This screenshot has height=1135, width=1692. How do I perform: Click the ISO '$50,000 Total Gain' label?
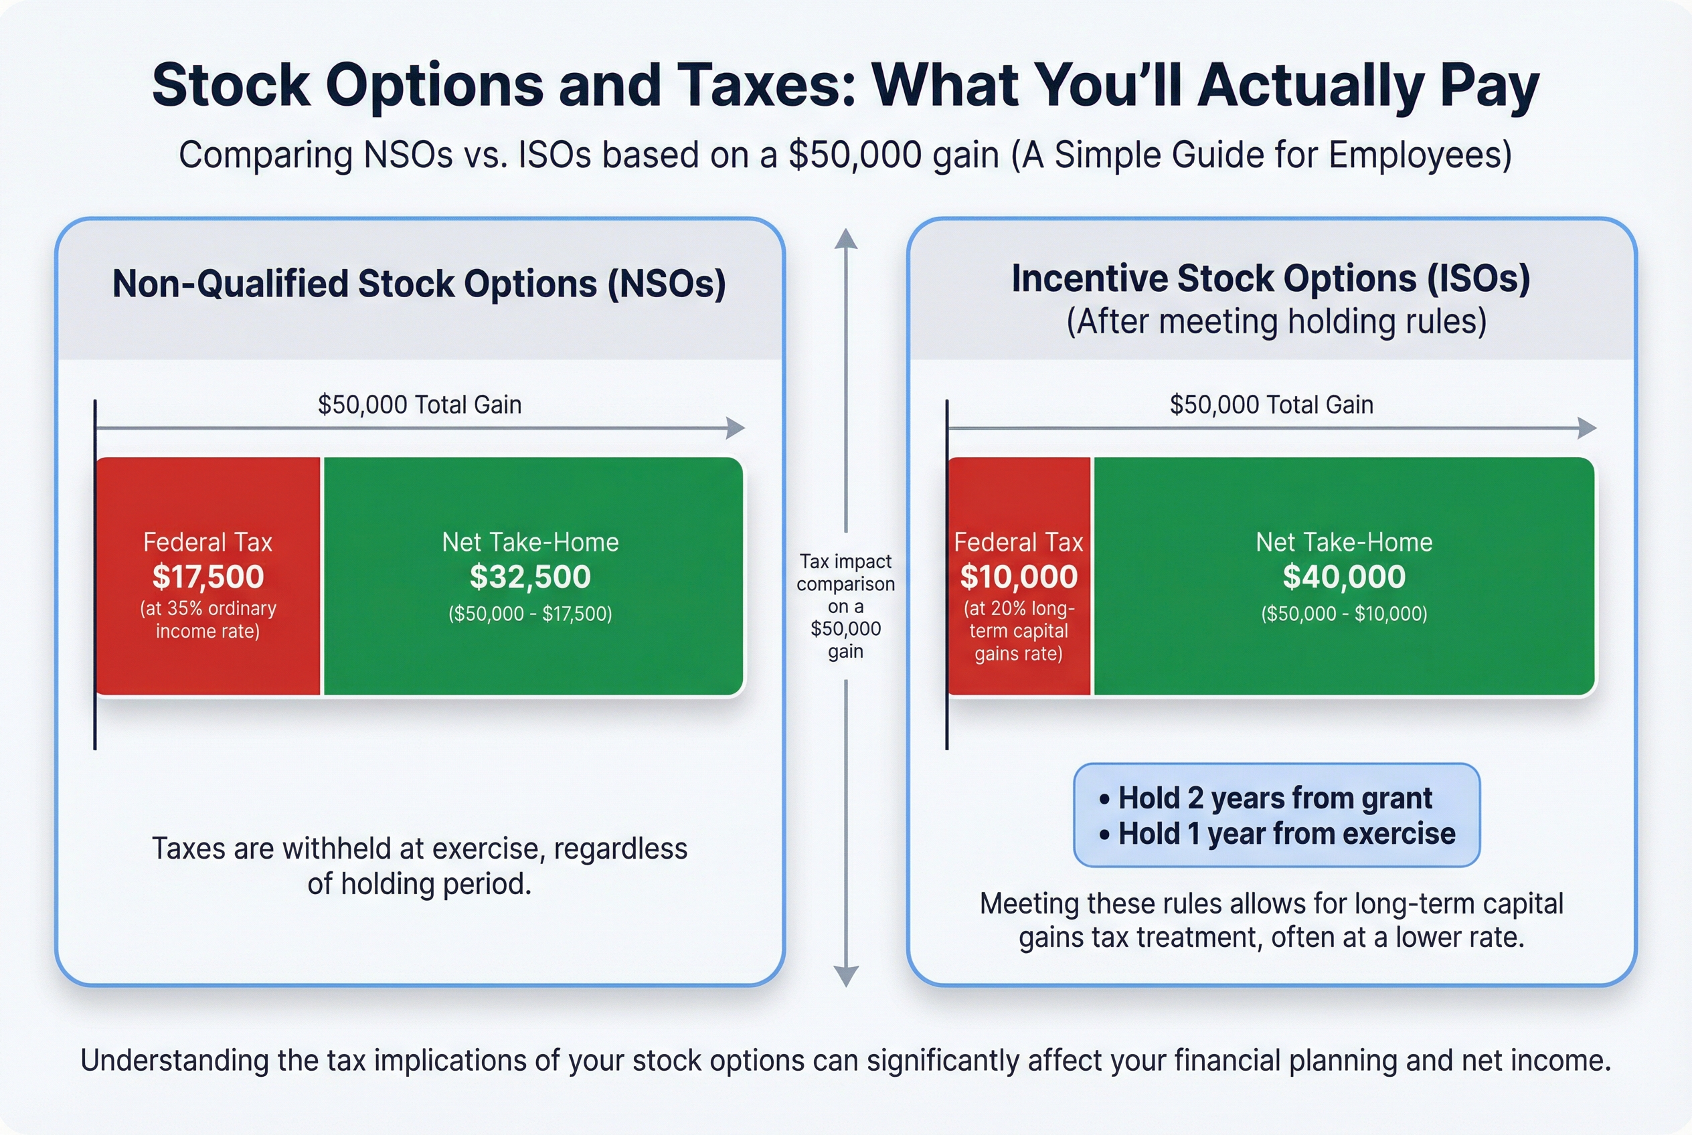coord(1270,405)
